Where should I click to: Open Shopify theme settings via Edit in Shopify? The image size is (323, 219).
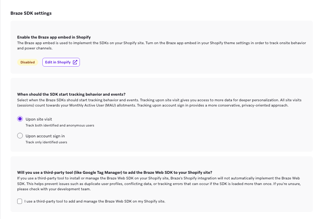click(58, 62)
